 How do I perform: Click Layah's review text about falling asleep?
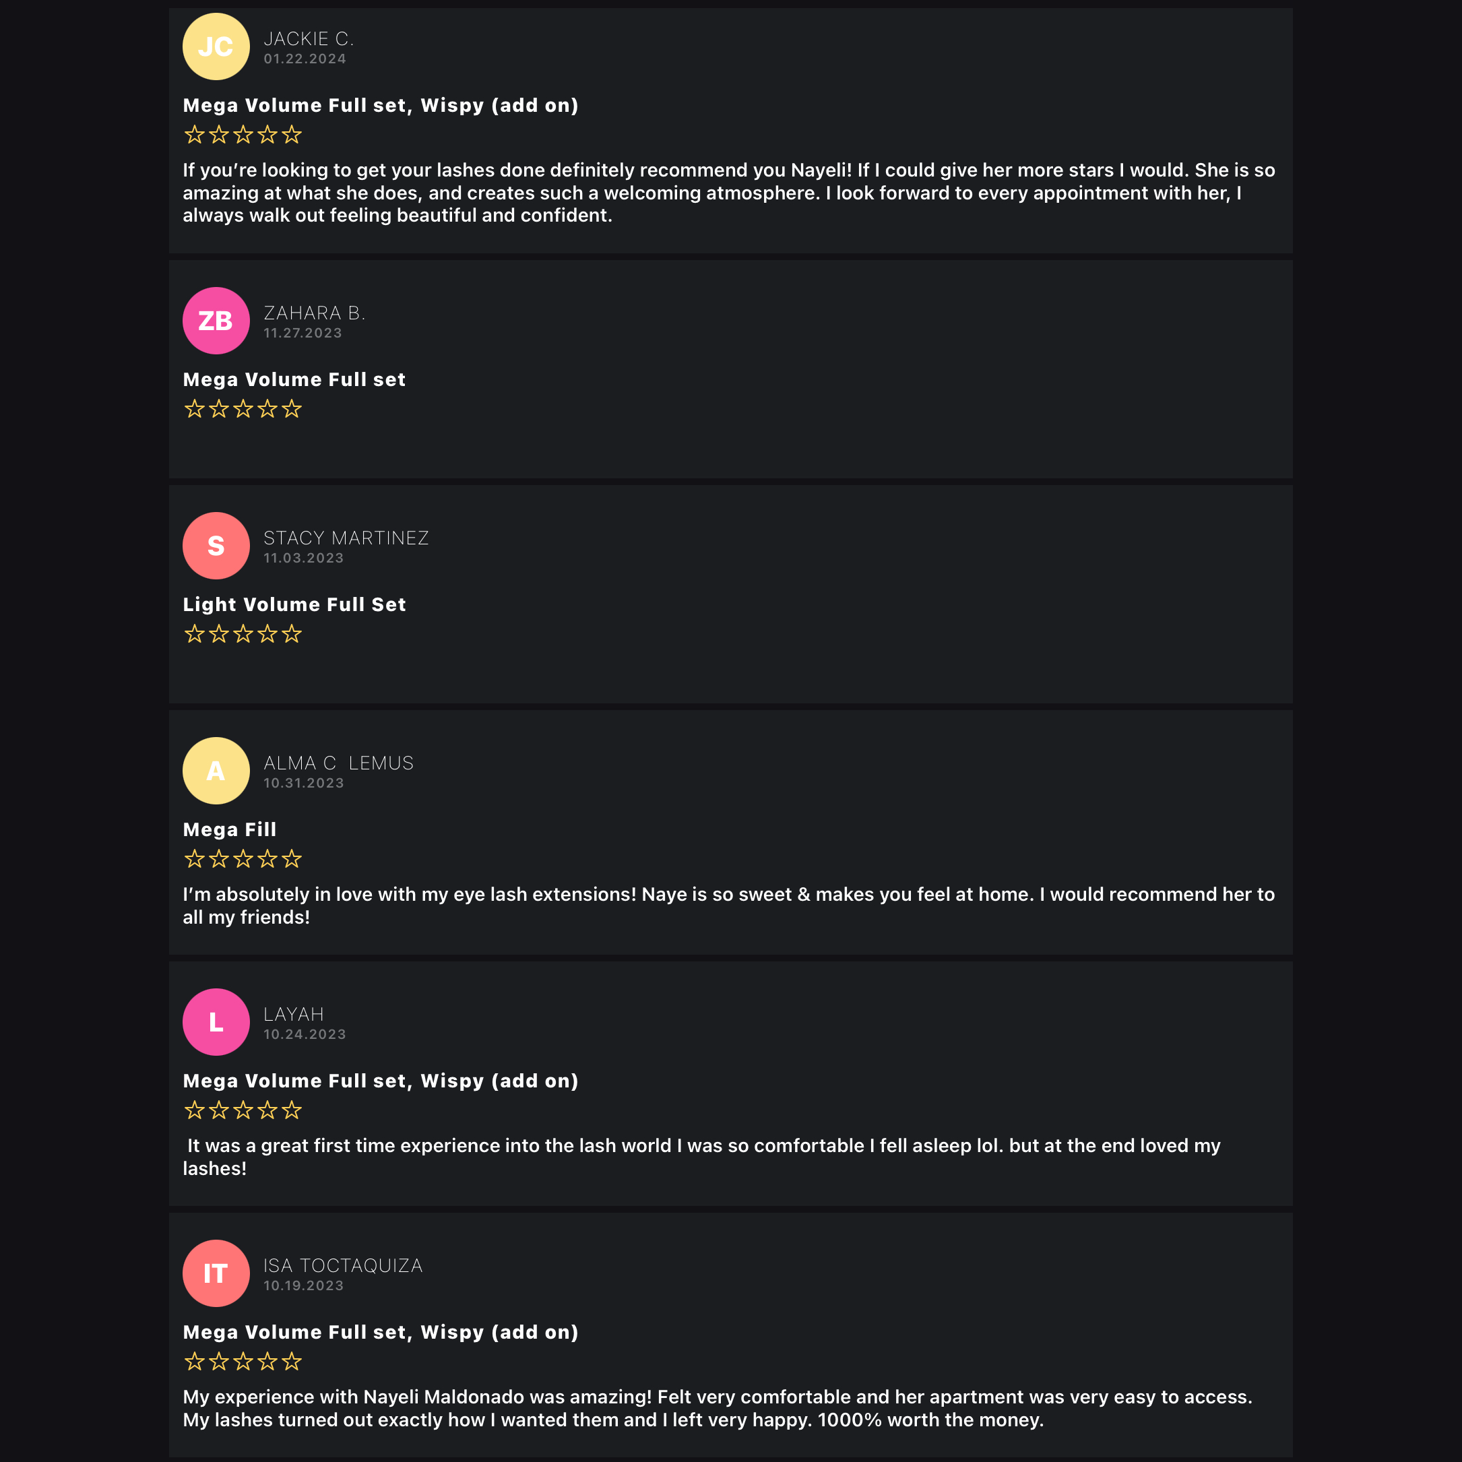(x=701, y=1156)
